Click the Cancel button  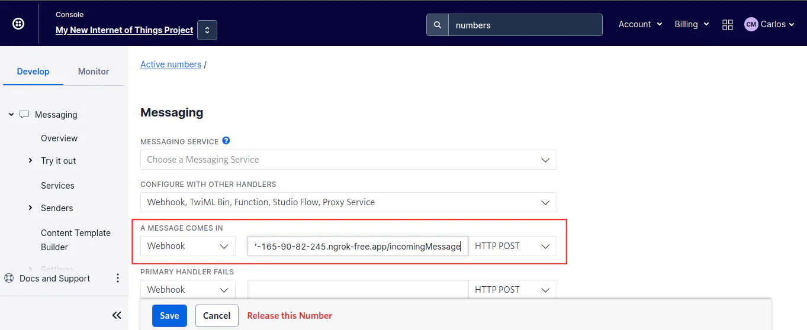pyautogui.click(x=217, y=316)
